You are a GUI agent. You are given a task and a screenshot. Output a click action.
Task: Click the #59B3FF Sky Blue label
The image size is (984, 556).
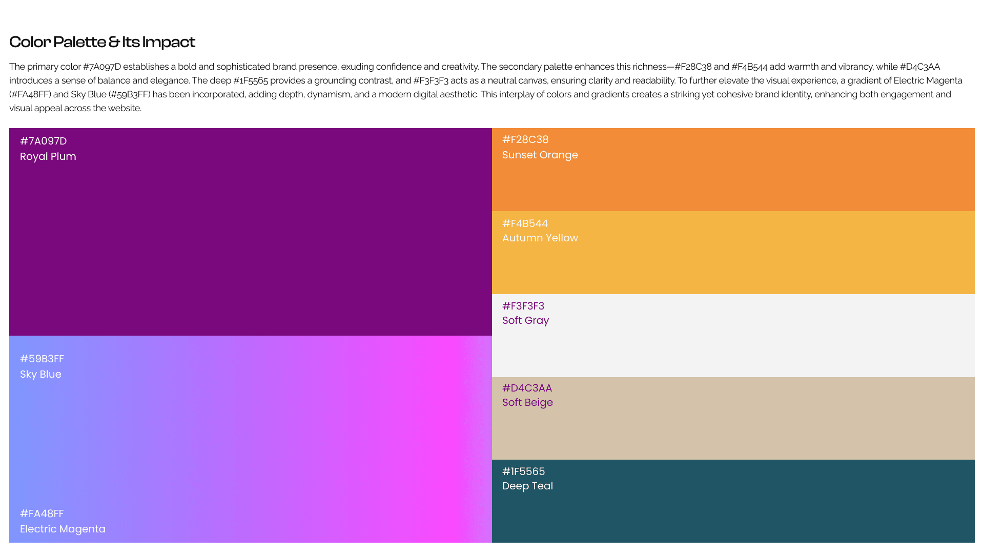(x=42, y=359)
